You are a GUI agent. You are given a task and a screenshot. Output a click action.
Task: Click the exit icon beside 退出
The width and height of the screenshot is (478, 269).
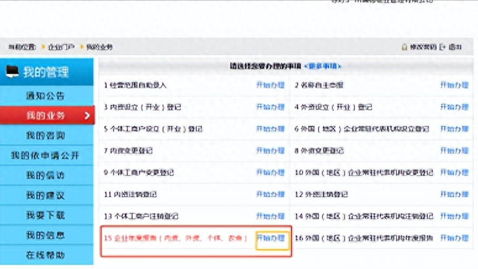coord(442,47)
